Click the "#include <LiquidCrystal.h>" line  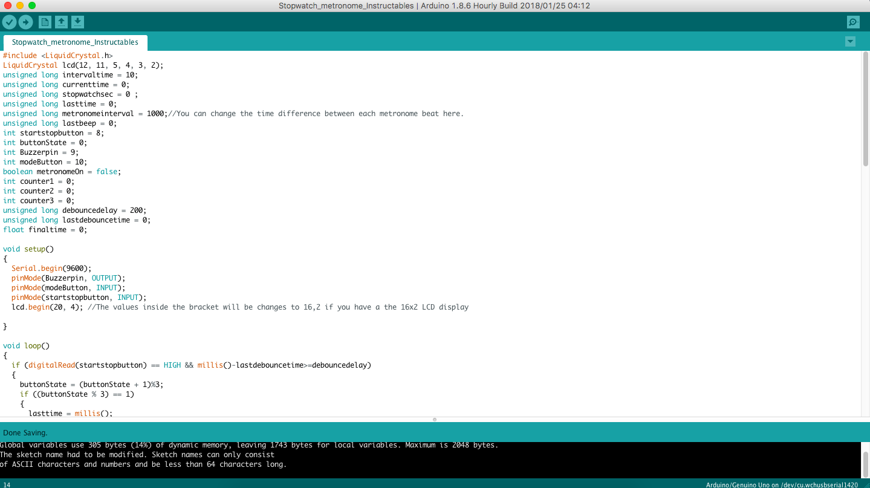click(x=58, y=56)
